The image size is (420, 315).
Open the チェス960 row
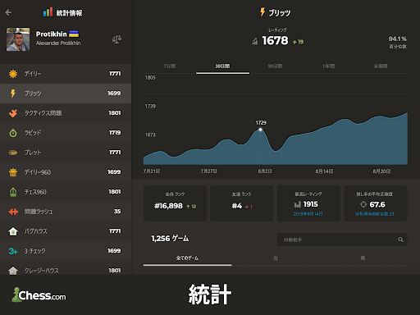pyautogui.click(x=66, y=192)
